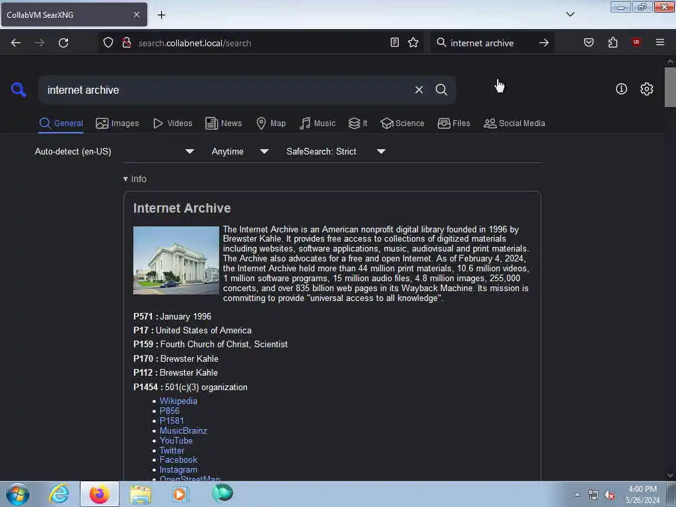This screenshot has width=676, height=507.
Task: Open the MusicBrainz link
Action: [x=184, y=430]
